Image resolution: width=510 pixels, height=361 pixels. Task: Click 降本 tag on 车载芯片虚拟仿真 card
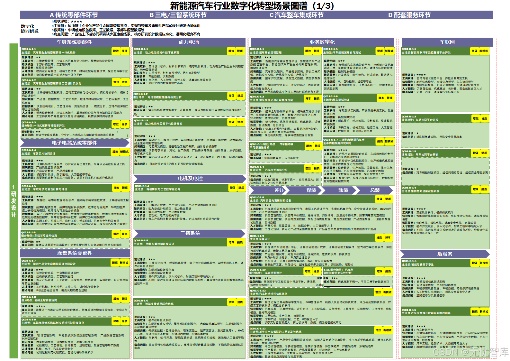click(125, 234)
